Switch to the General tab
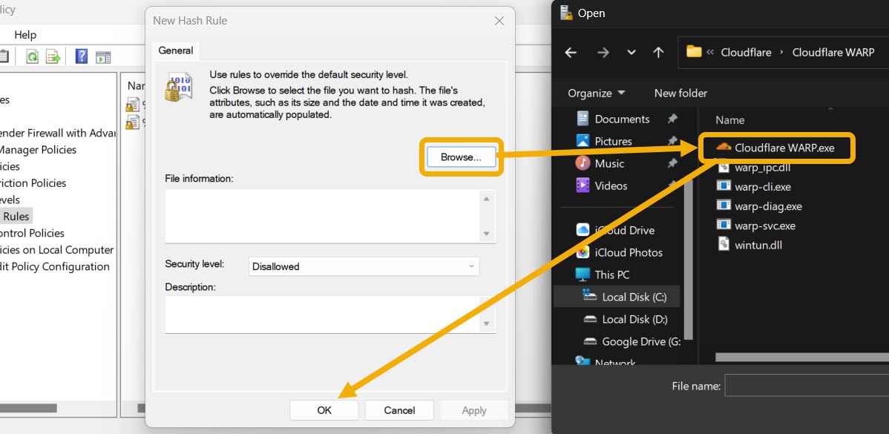The width and height of the screenshot is (889, 434). [x=175, y=50]
